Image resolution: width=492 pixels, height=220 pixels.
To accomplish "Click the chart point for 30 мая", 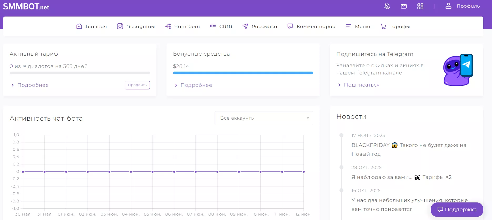I will tap(23, 172).
